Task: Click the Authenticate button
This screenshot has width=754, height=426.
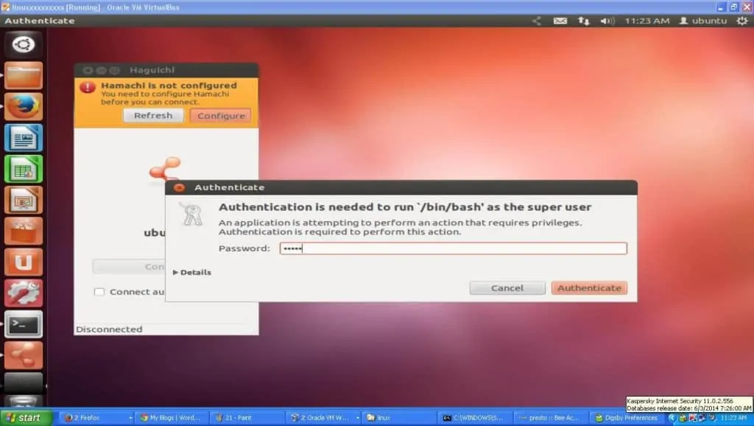Action: (589, 288)
